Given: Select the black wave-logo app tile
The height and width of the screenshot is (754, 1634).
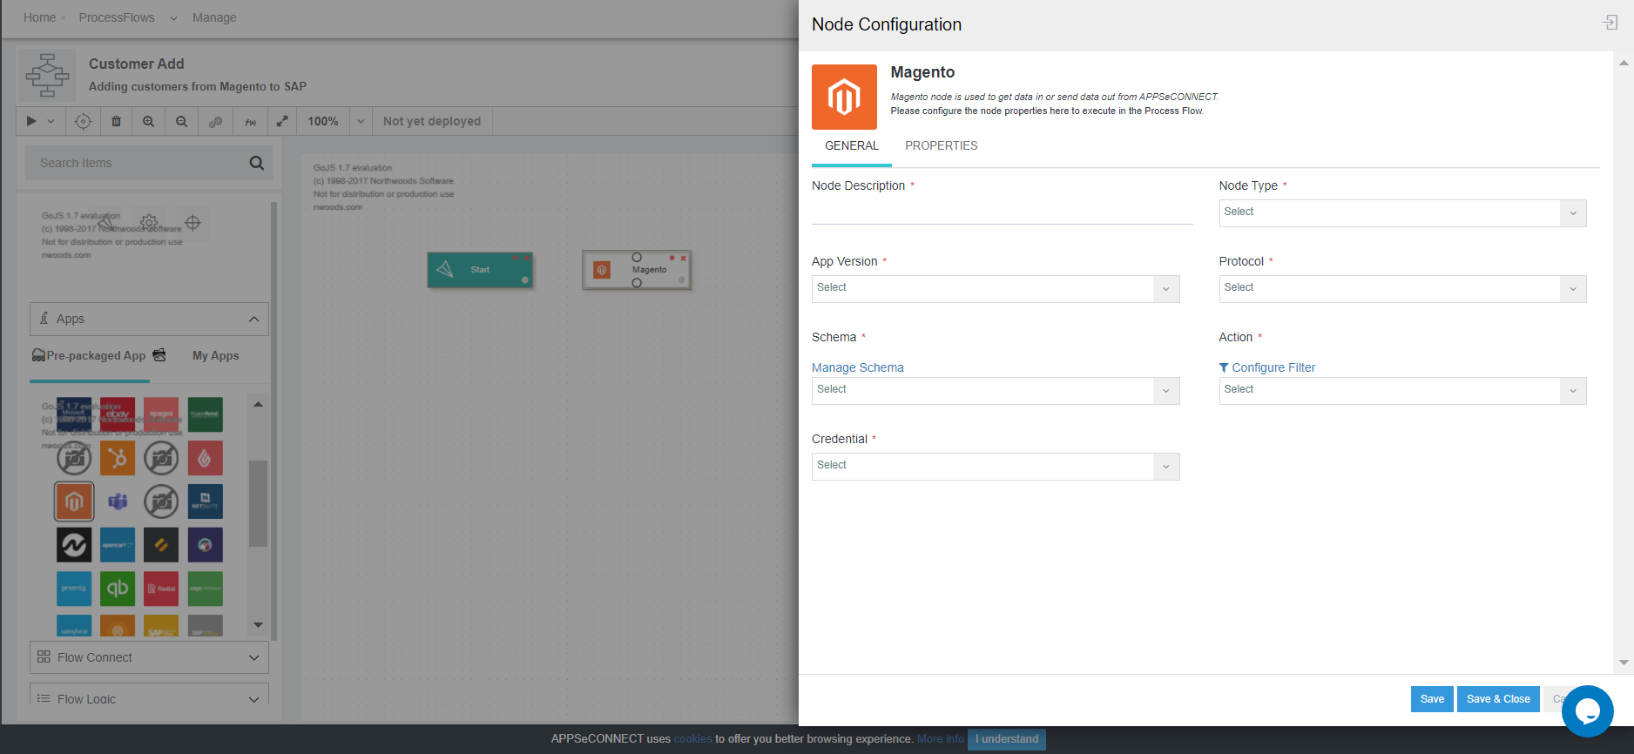Looking at the screenshot, I should point(74,545).
